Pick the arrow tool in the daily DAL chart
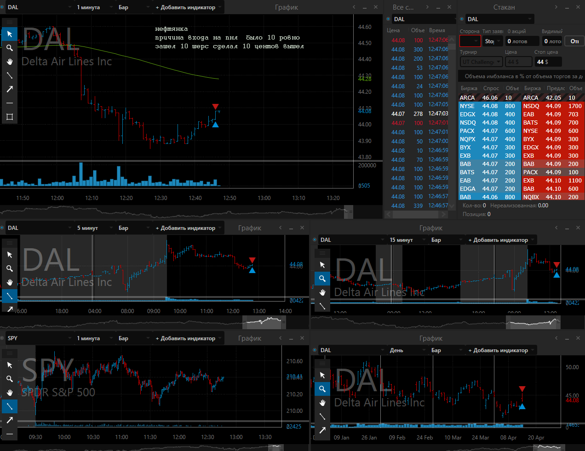 pos(322,430)
